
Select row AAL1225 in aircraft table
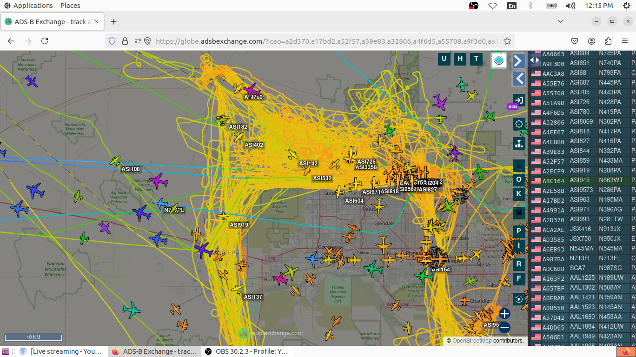[583, 278]
